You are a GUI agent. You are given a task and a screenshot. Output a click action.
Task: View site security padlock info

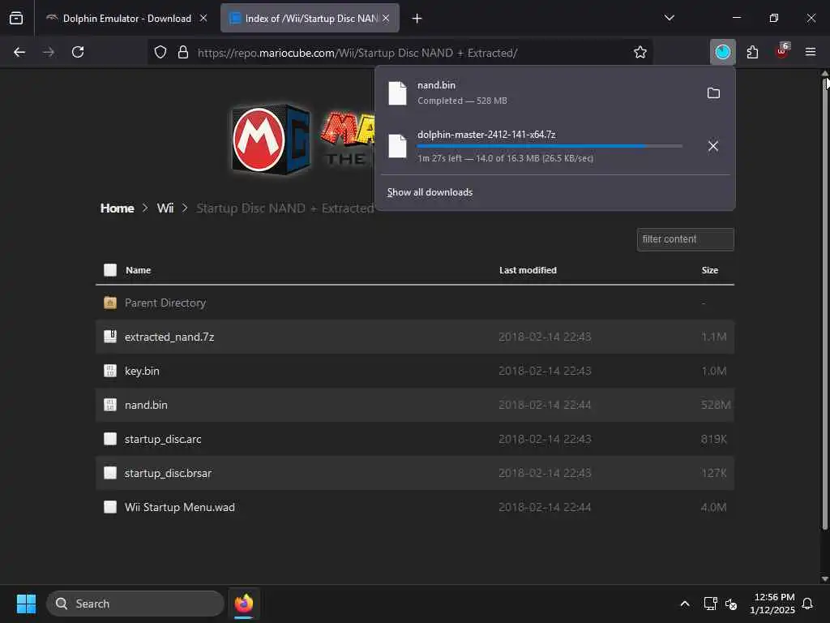[x=183, y=52]
